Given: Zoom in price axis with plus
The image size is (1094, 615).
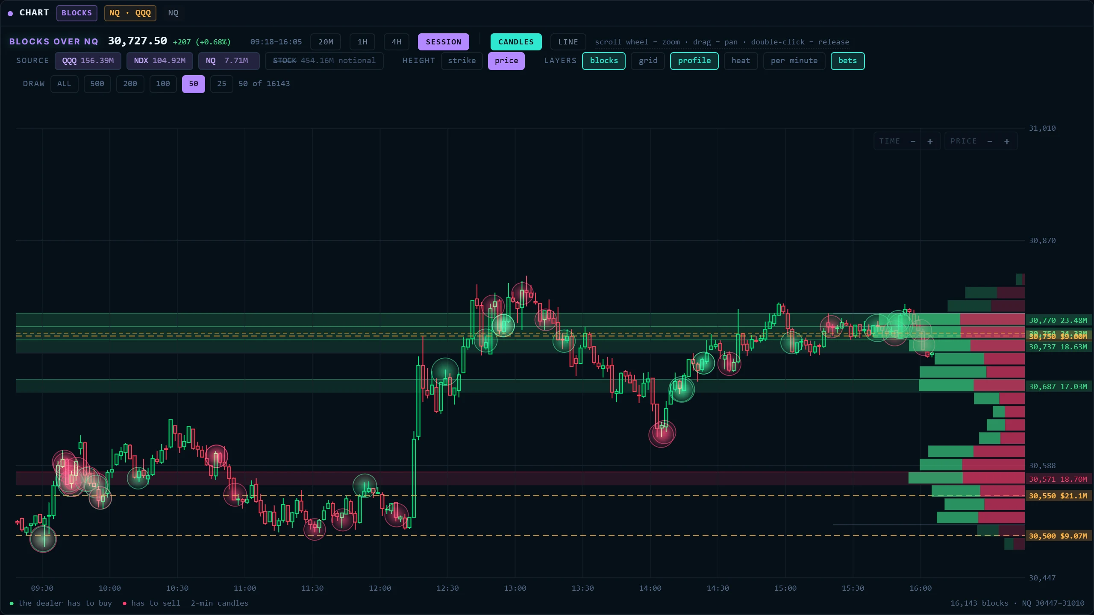Looking at the screenshot, I should point(1007,141).
